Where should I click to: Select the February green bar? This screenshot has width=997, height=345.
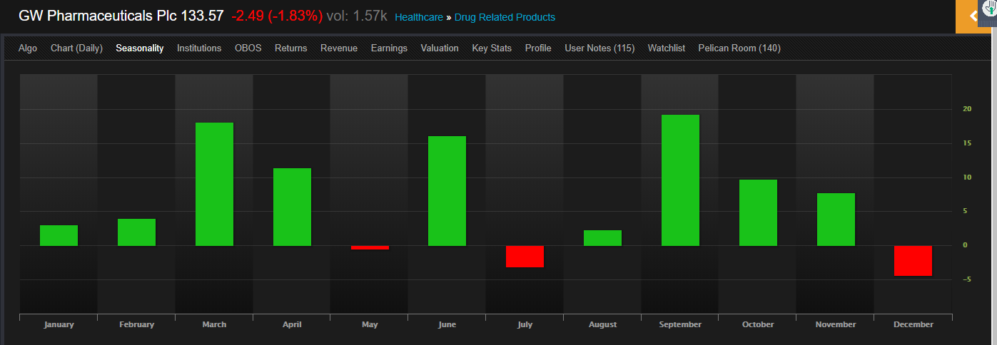pyautogui.click(x=136, y=232)
